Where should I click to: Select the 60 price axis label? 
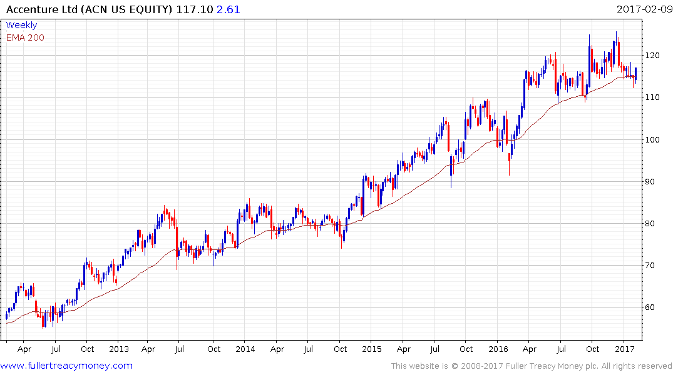[650, 307]
